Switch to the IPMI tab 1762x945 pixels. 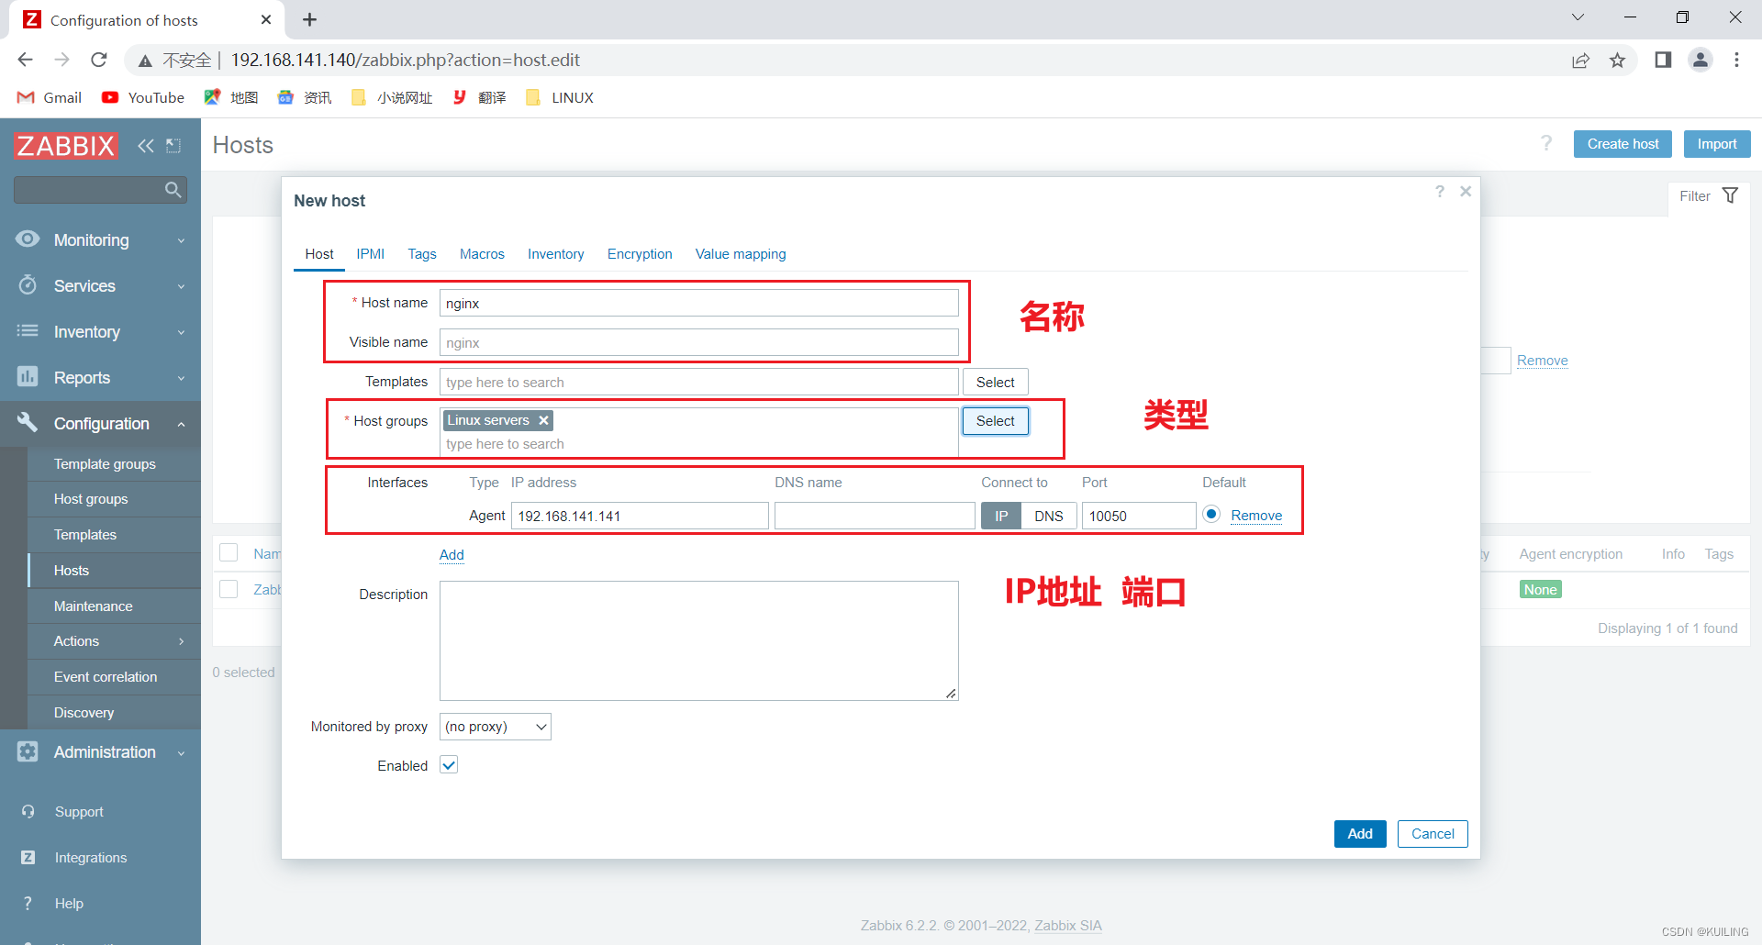(371, 254)
